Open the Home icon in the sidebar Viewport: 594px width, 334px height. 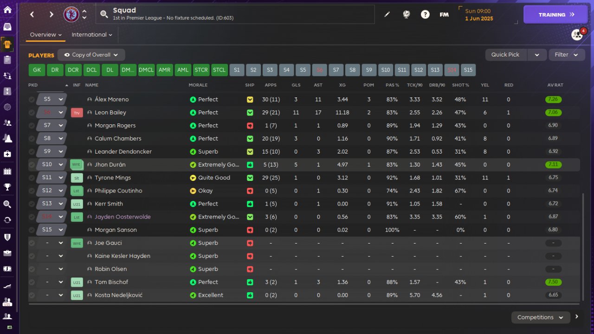coord(7,10)
